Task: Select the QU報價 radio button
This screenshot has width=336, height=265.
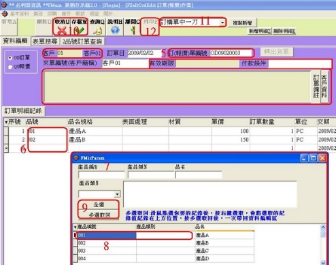Action: [x=10, y=67]
